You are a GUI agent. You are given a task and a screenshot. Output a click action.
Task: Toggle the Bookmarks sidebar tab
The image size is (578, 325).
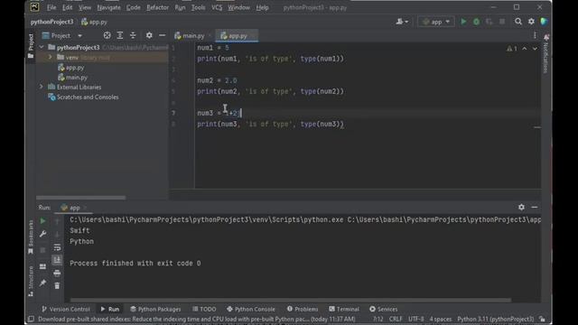31,237
